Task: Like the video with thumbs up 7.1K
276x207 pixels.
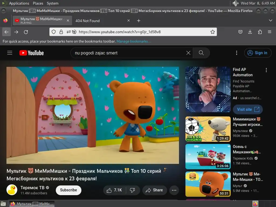Action: (114, 190)
